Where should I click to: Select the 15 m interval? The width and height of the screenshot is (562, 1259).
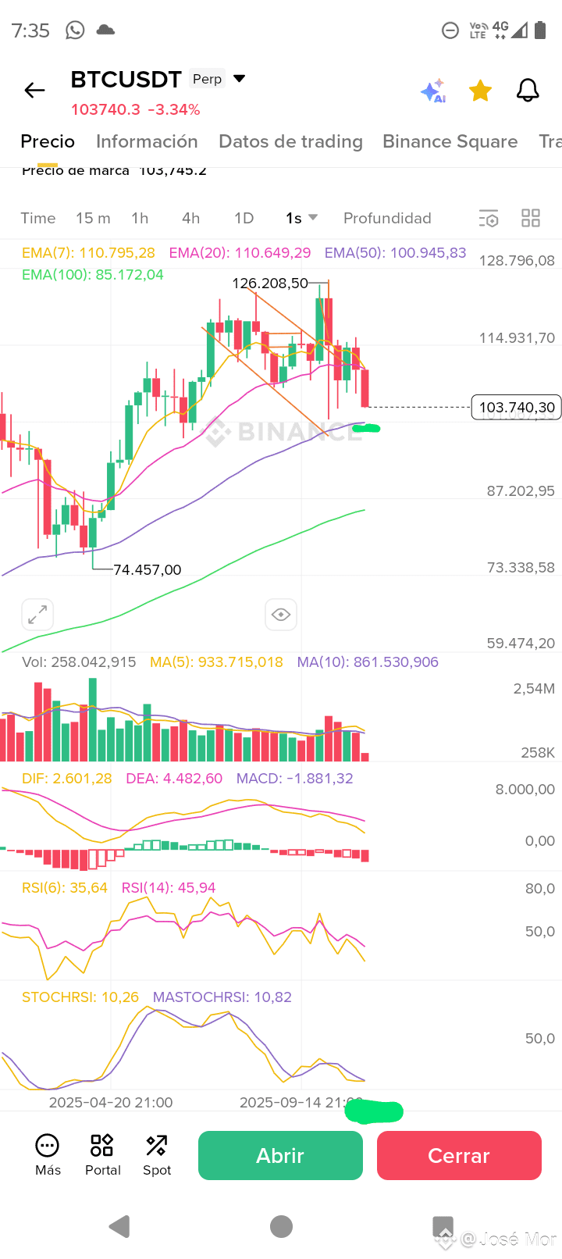tap(93, 218)
